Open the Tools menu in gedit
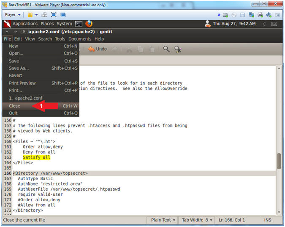Screen dimensions: 285x227 click(60, 39)
